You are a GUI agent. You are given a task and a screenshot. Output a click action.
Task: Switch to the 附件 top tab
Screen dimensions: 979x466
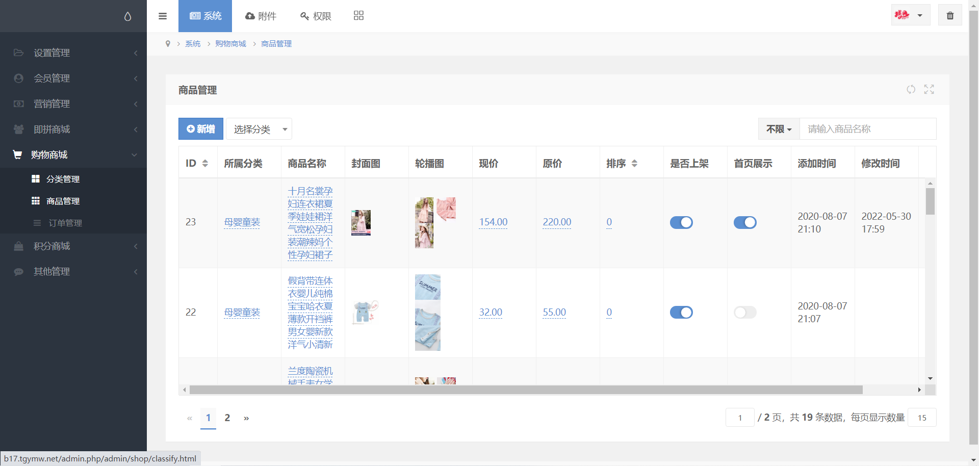coord(261,16)
